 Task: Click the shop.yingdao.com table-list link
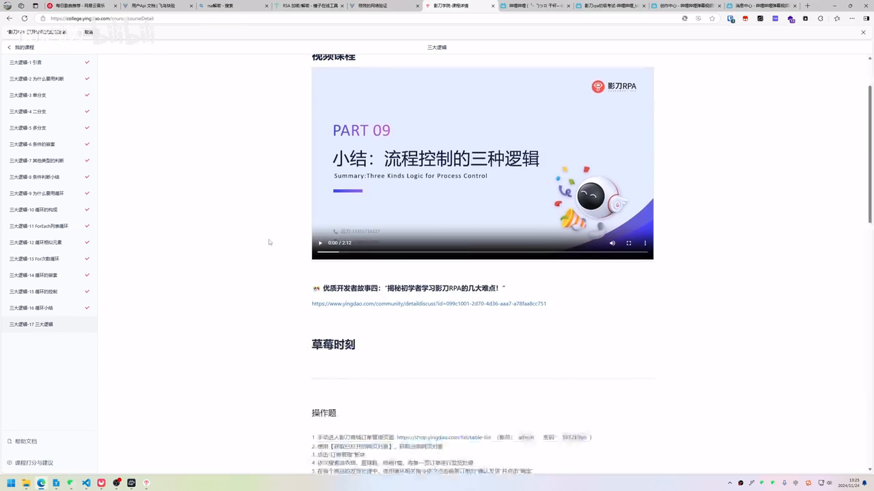pyautogui.click(x=444, y=437)
